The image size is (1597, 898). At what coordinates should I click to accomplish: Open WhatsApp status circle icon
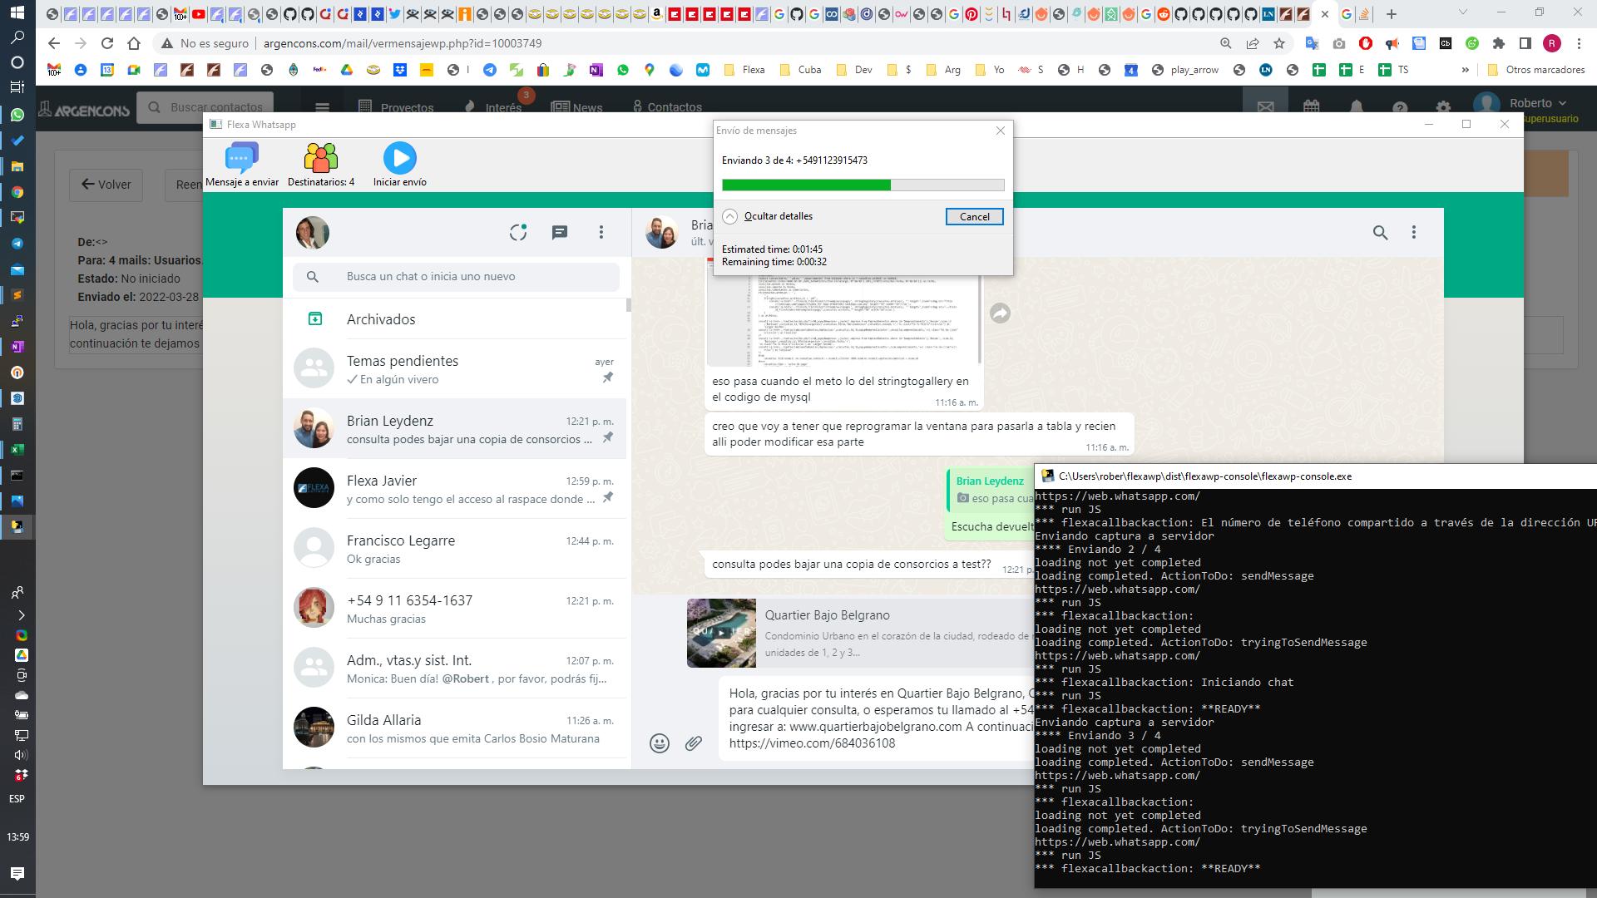coord(518,233)
